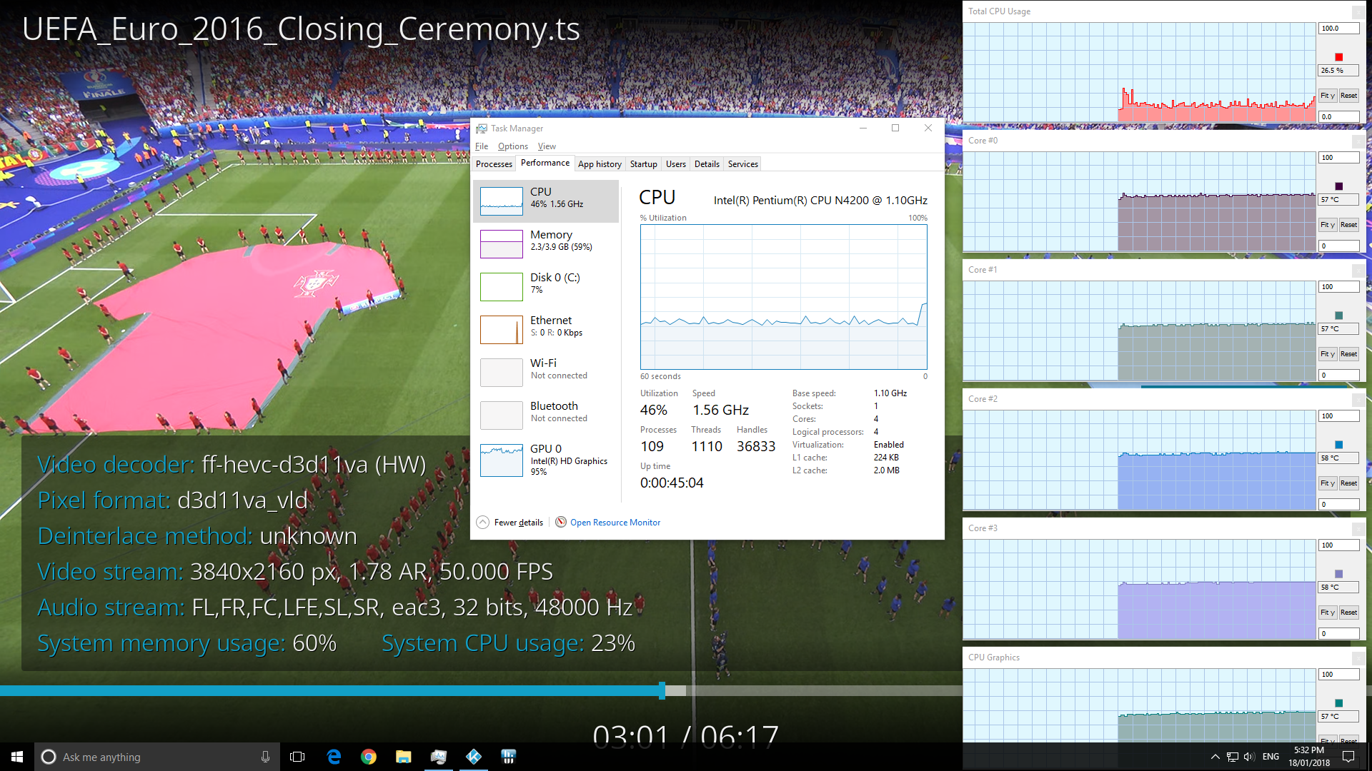Switch to the Services tab

(x=743, y=164)
